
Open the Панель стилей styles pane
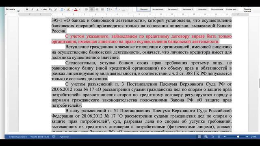(247, 10)
